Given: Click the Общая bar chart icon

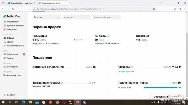Looking at the screenshot, I should pos(5,38).
